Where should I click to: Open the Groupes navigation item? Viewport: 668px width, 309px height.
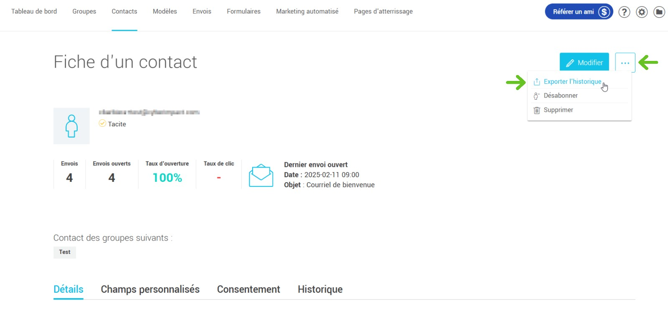coord(84,12)
